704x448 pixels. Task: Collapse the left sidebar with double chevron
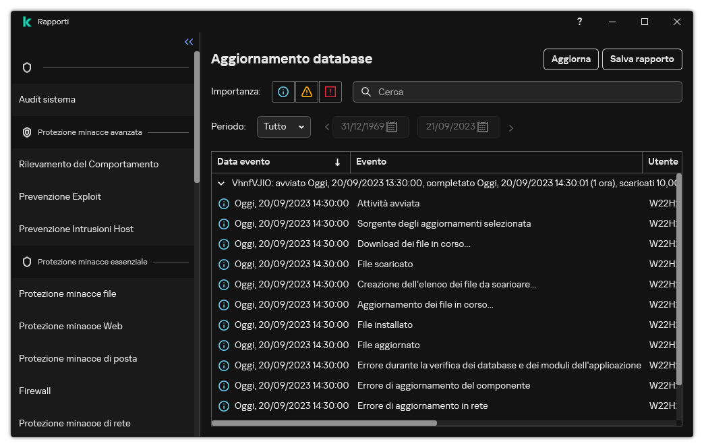188,41
